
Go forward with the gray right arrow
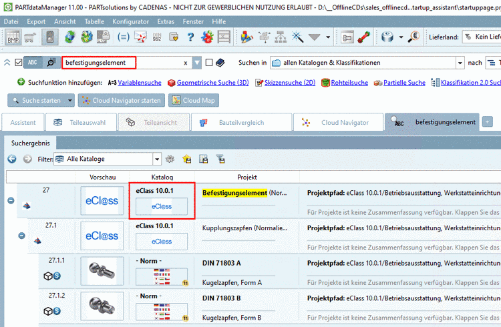(x=27, y=159)
